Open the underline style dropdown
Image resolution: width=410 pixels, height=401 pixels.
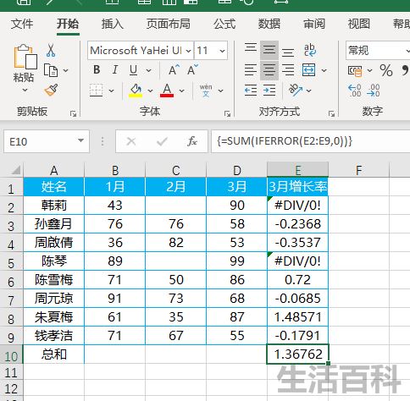pyautogui.click(x=148, y=70)
